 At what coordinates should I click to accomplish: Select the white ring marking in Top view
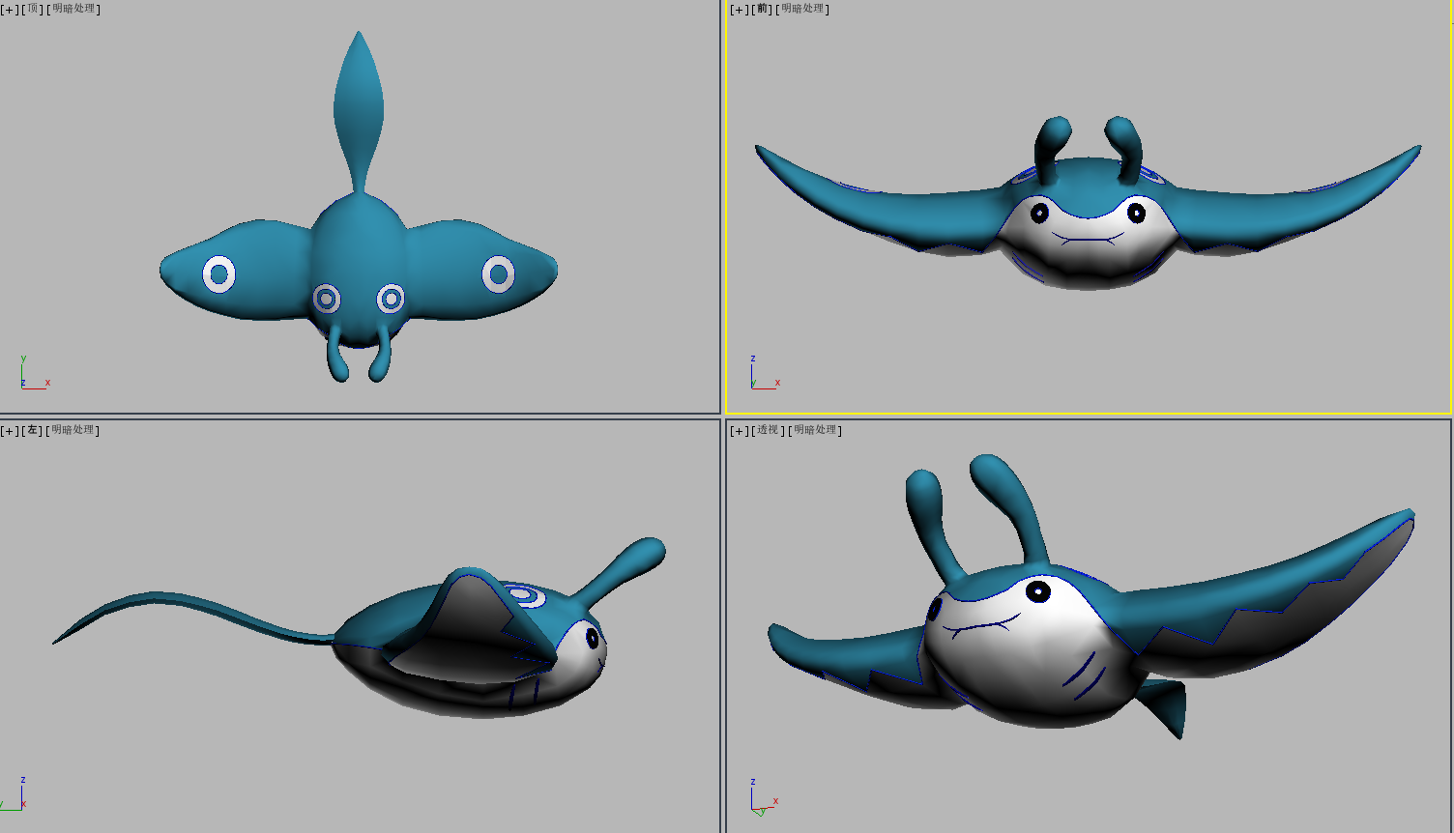coord(219,273)
